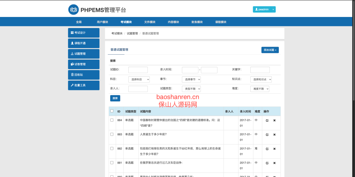Screen dimensions: 355x177
Task: Open 考试设计 in the sidebar
Action: click(x=84, y=33)
